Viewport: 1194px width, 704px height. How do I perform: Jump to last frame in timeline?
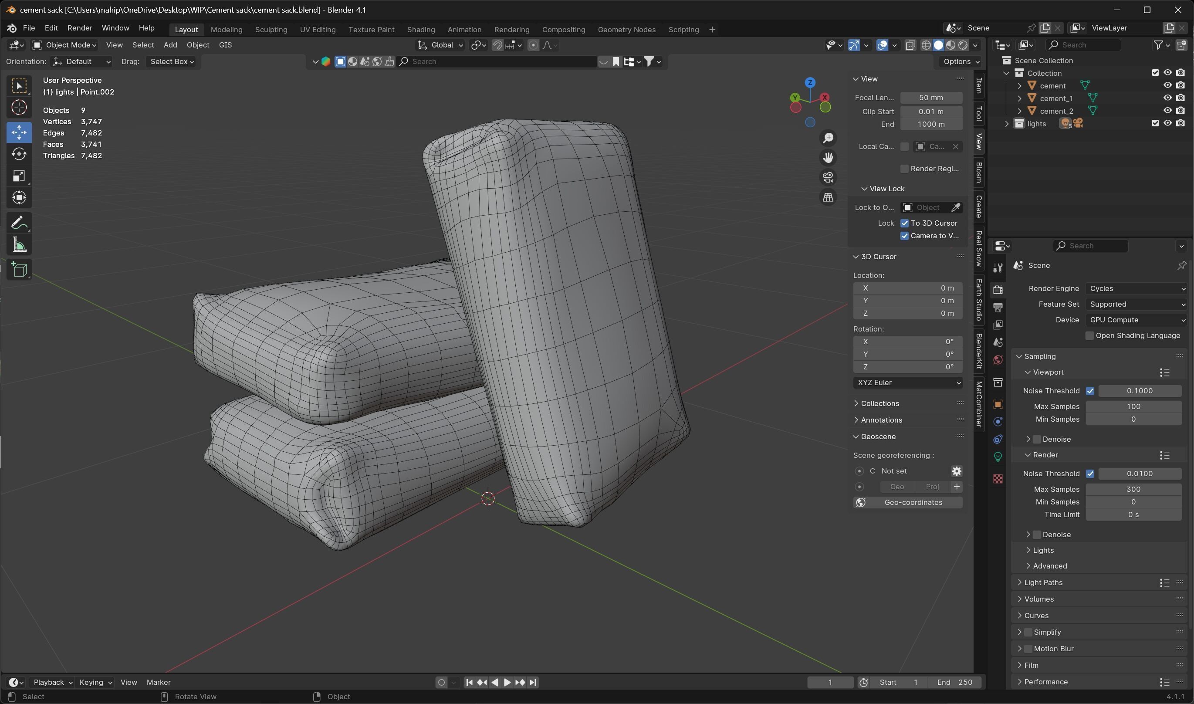(x=533, y=682)
